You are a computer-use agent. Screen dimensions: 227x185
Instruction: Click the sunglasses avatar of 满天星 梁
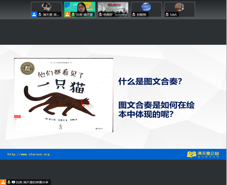click(x=46, y=7)
